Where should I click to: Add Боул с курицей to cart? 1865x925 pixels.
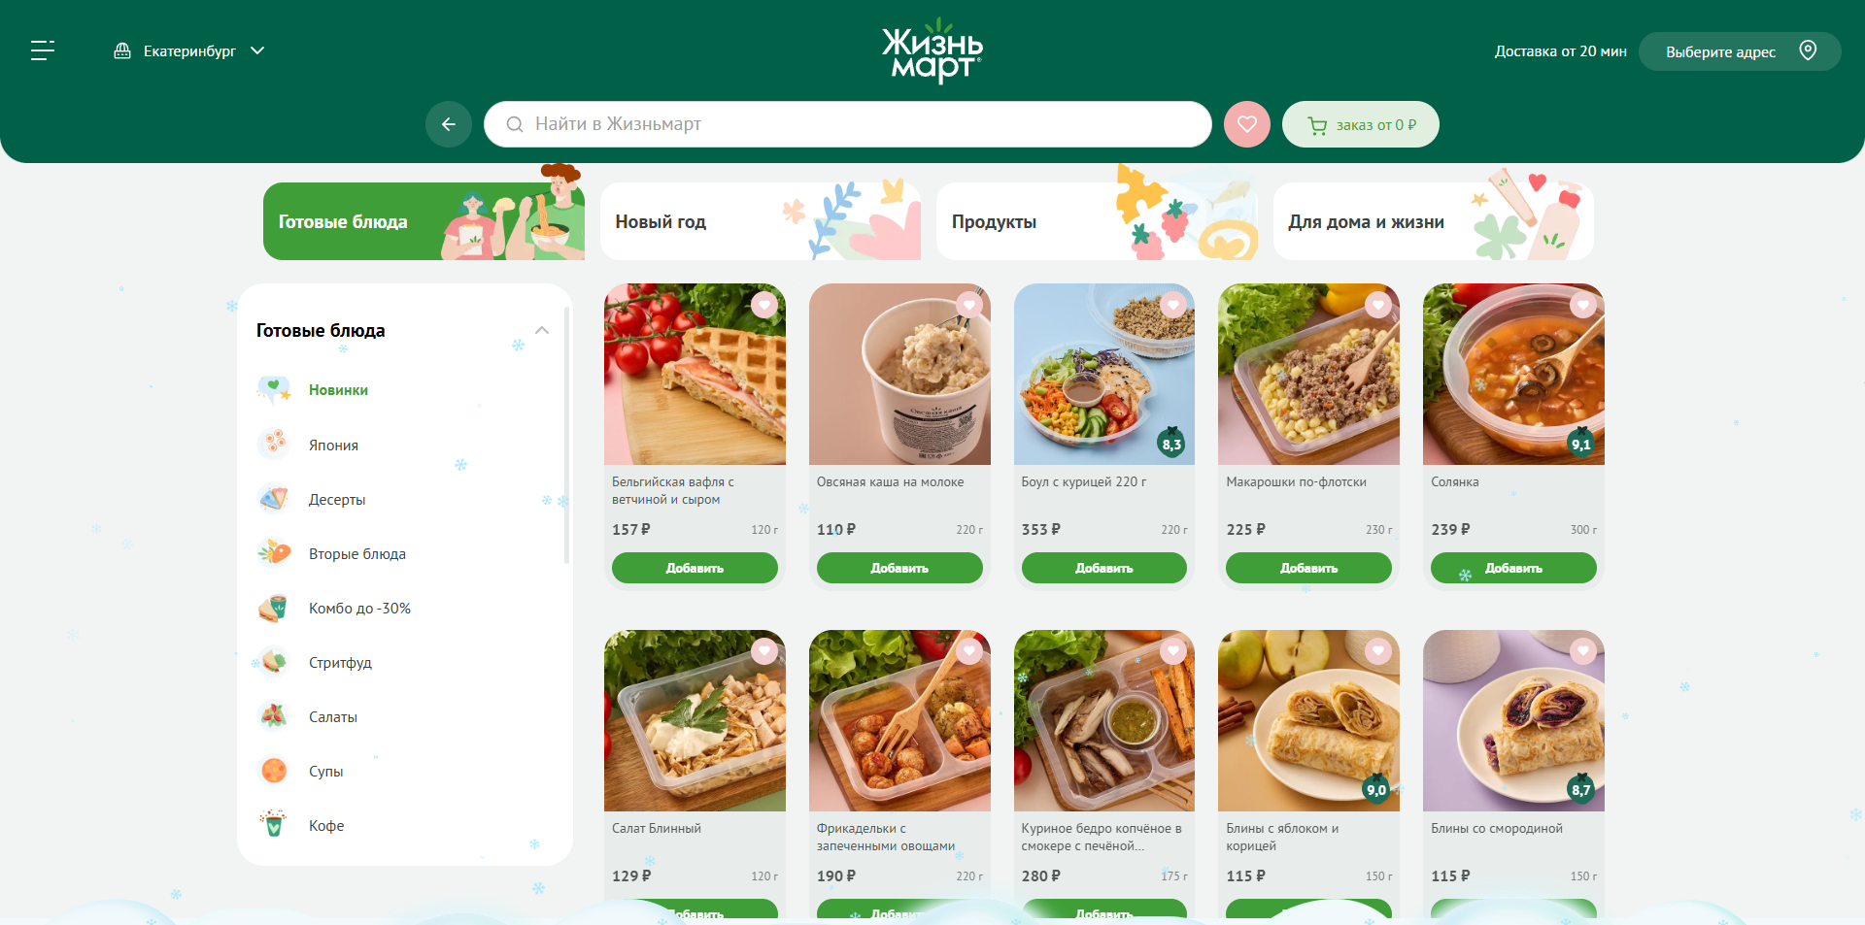1104,568
